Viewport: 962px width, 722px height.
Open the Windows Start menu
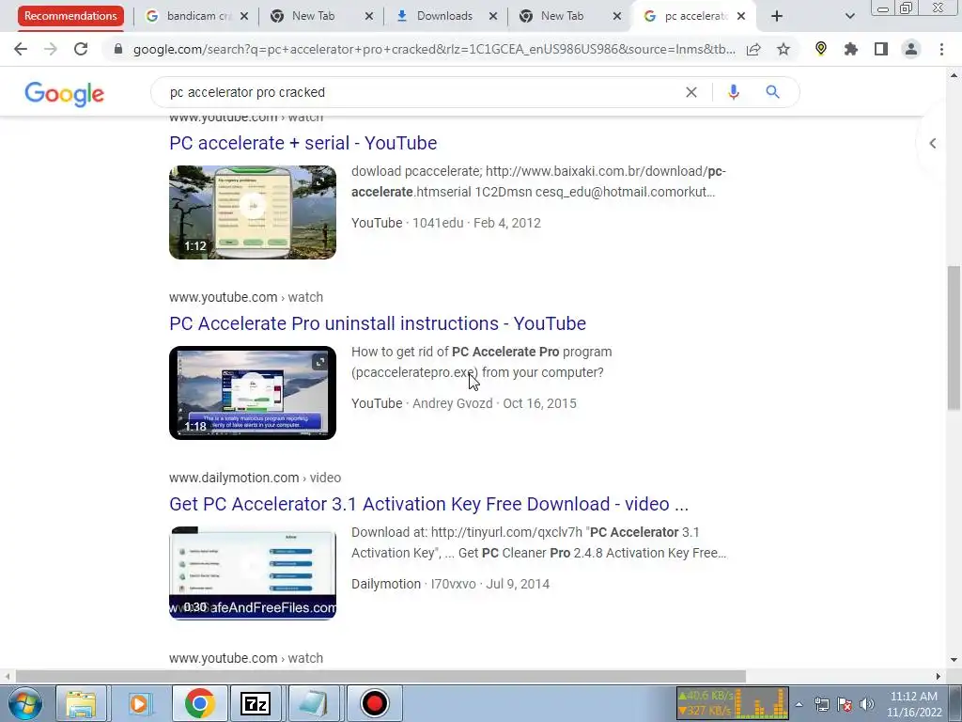pyautogui.click(x=23, y=703)
